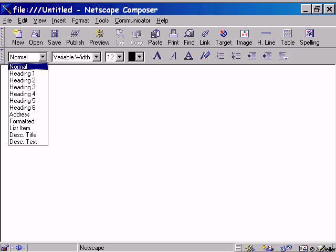The height and width of the screenshot is (252, 336).
Task: Click the grayed-out Copy icon
Action: (136, 37)
